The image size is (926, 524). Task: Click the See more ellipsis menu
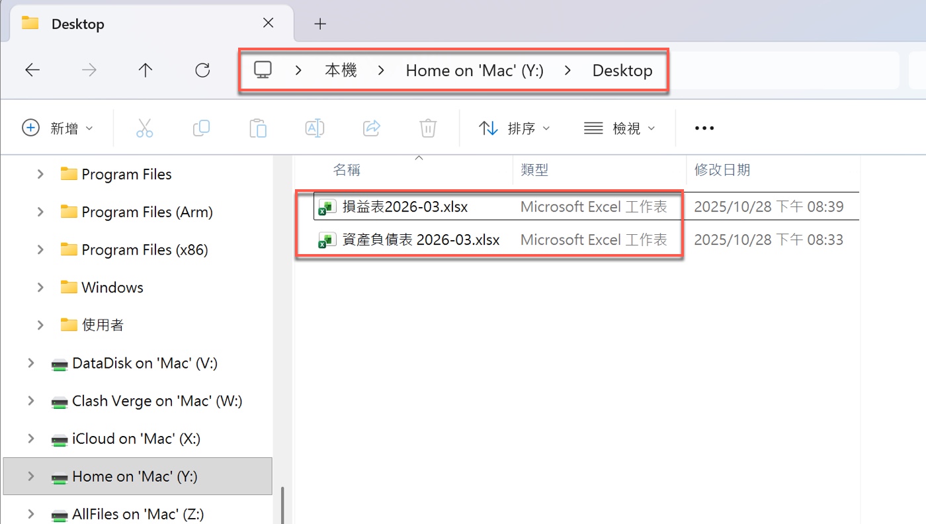(x=704, y=128)
